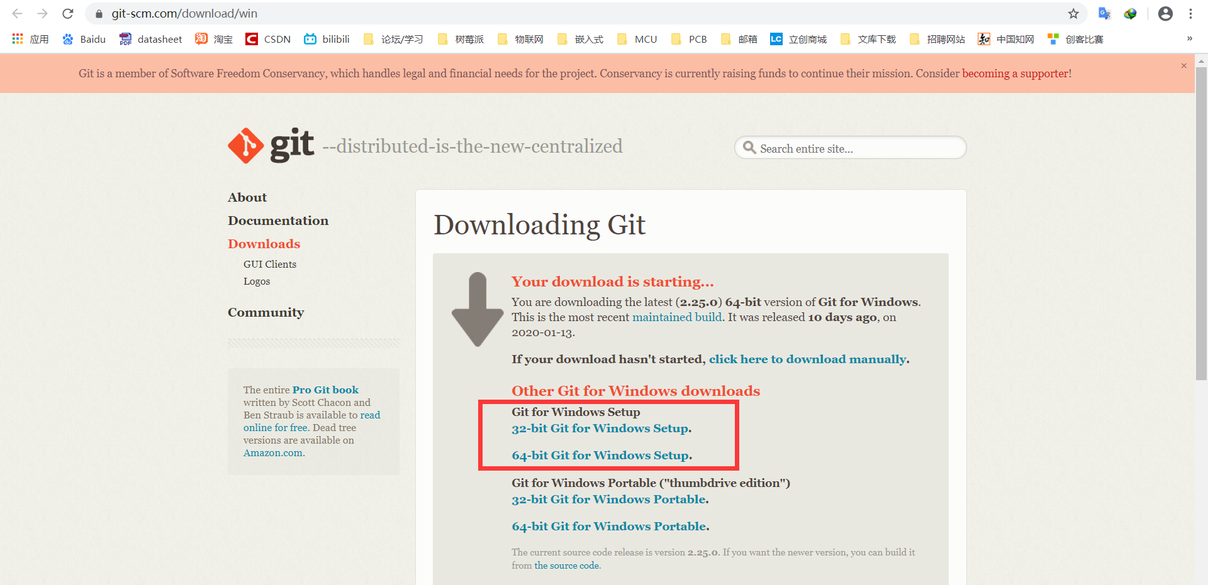Click the address bar URL
The height and width of the screenshot is (585, 1208).
point(184,13)
